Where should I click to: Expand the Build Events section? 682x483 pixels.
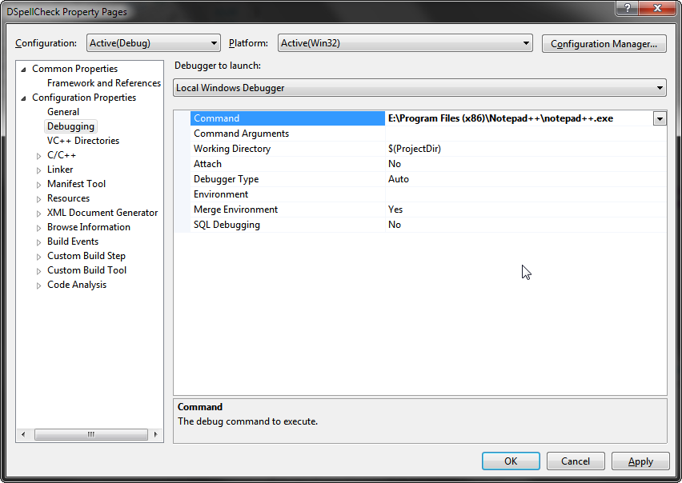point(38,241)
